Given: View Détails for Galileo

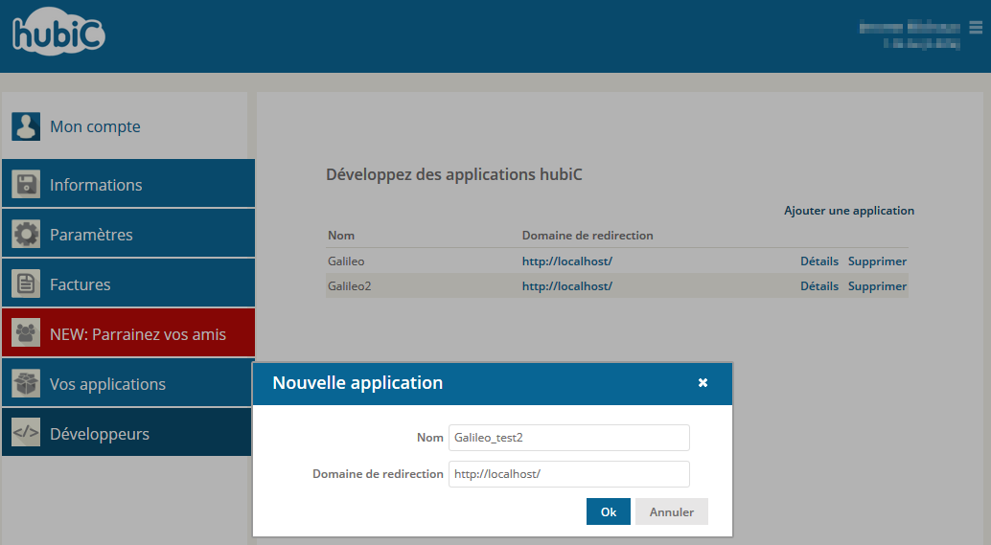Looking at the screenshot, I should 819,261.
